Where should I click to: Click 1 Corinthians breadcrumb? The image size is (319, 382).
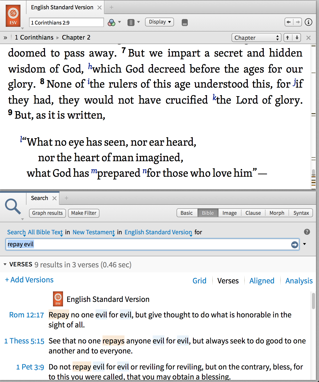click(34, 38)
